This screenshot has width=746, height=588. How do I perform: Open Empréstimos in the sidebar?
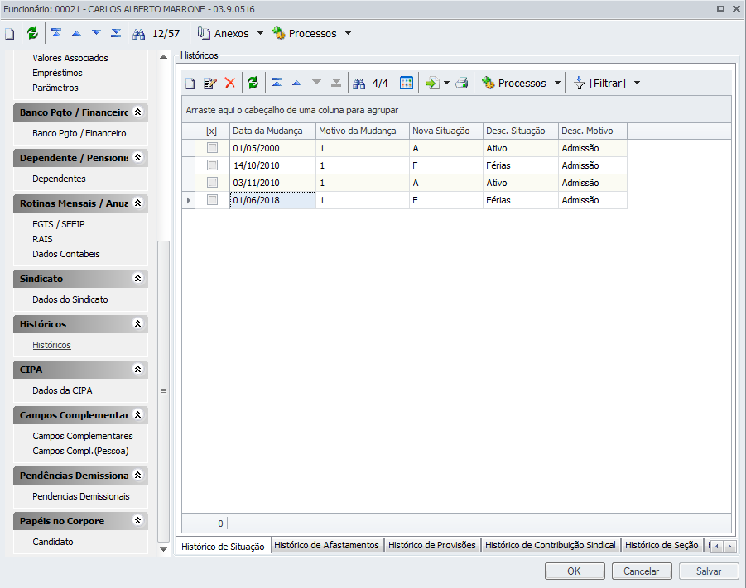click(x=57, y=74)
